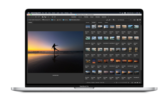Delete item using the trash icon

(x=140, y=20)
